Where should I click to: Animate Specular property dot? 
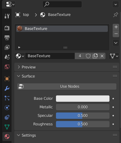coord(113,116)
